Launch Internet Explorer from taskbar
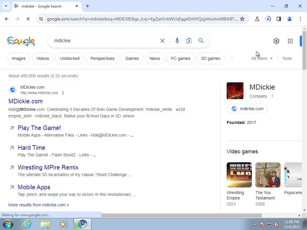 (27, 224)
